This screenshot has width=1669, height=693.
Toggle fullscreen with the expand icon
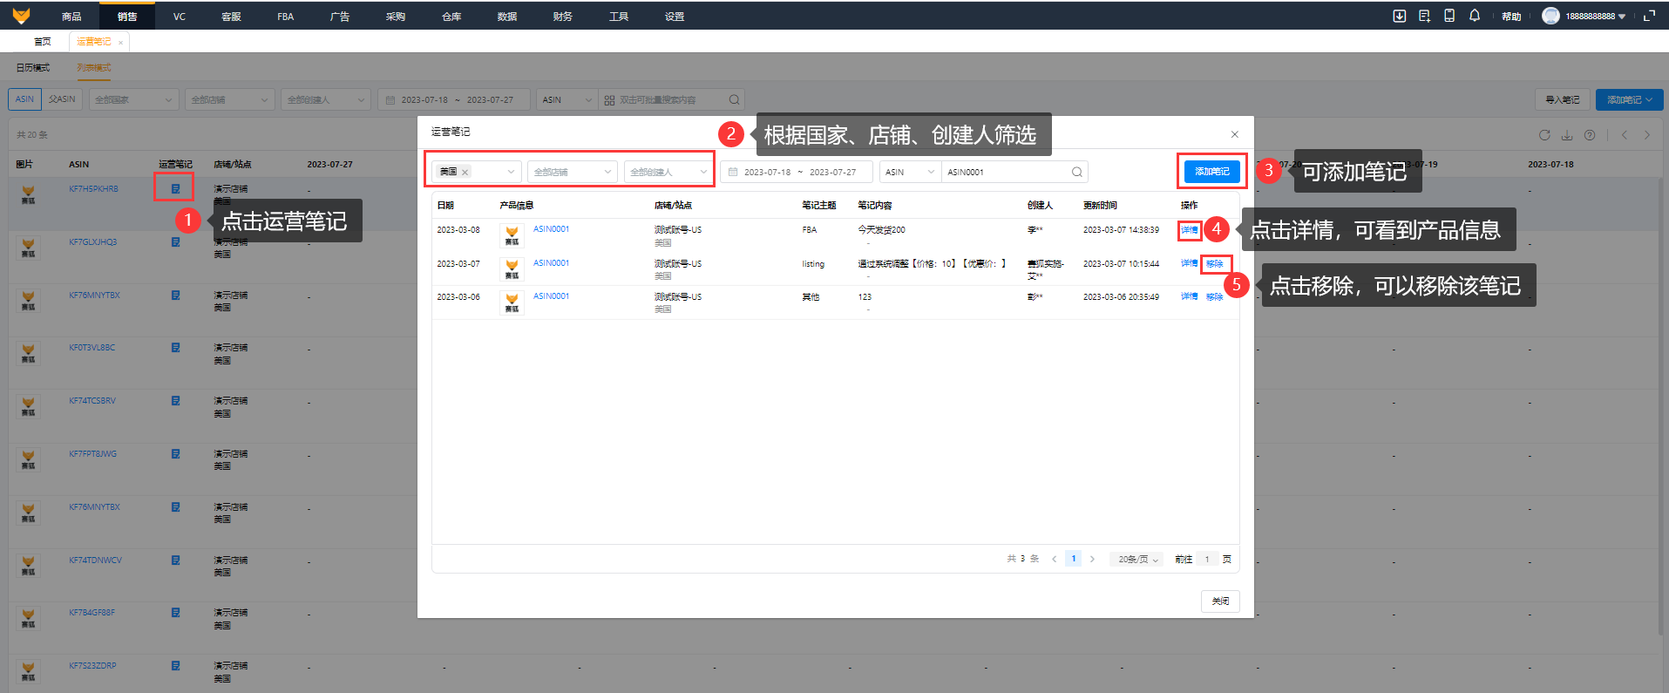click(x=1649, y=16)
